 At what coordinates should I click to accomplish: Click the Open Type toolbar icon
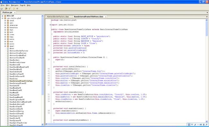[x=6, y=9]
